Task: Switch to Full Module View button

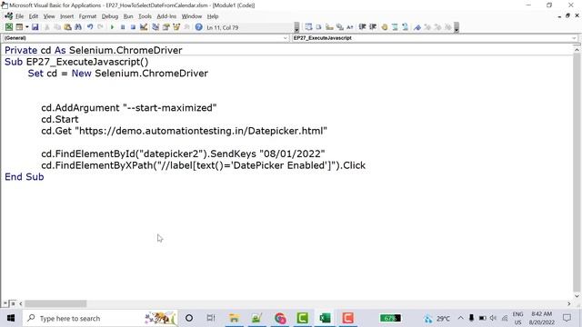Action: [x=12, y=303]
